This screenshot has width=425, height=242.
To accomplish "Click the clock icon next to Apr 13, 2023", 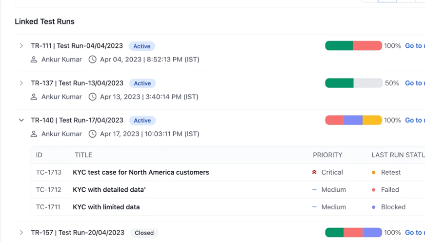I will (x=92, y=97).
